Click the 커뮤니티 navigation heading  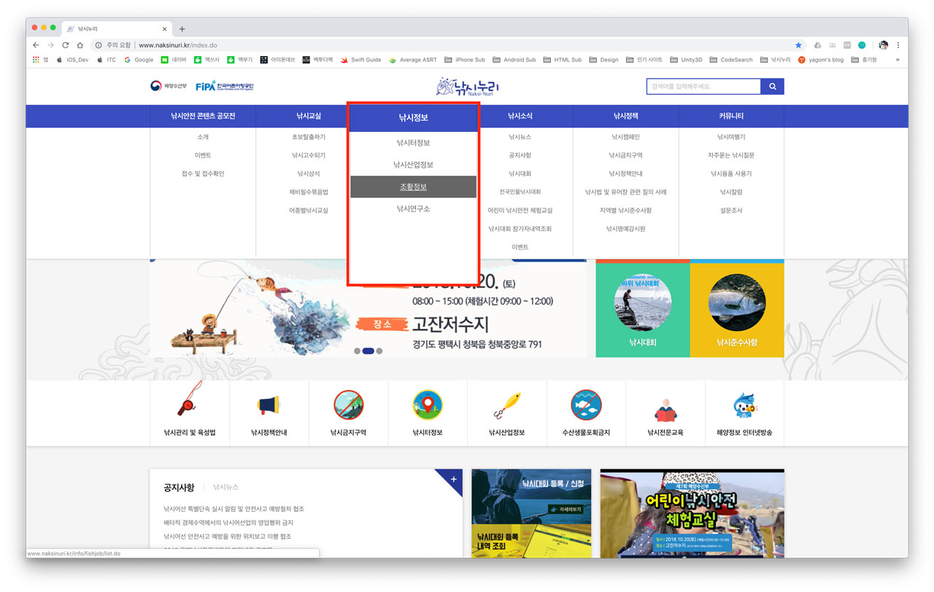pos(730,116)
